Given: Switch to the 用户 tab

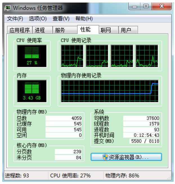Looking at the screenshot, I should click(128, 30).
